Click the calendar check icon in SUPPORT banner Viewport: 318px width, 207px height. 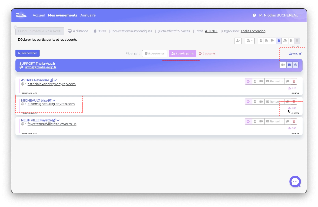[289, 65]
